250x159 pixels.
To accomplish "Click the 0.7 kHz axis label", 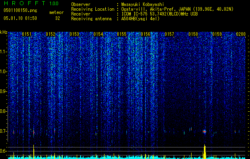I will (x=4, y=131).
